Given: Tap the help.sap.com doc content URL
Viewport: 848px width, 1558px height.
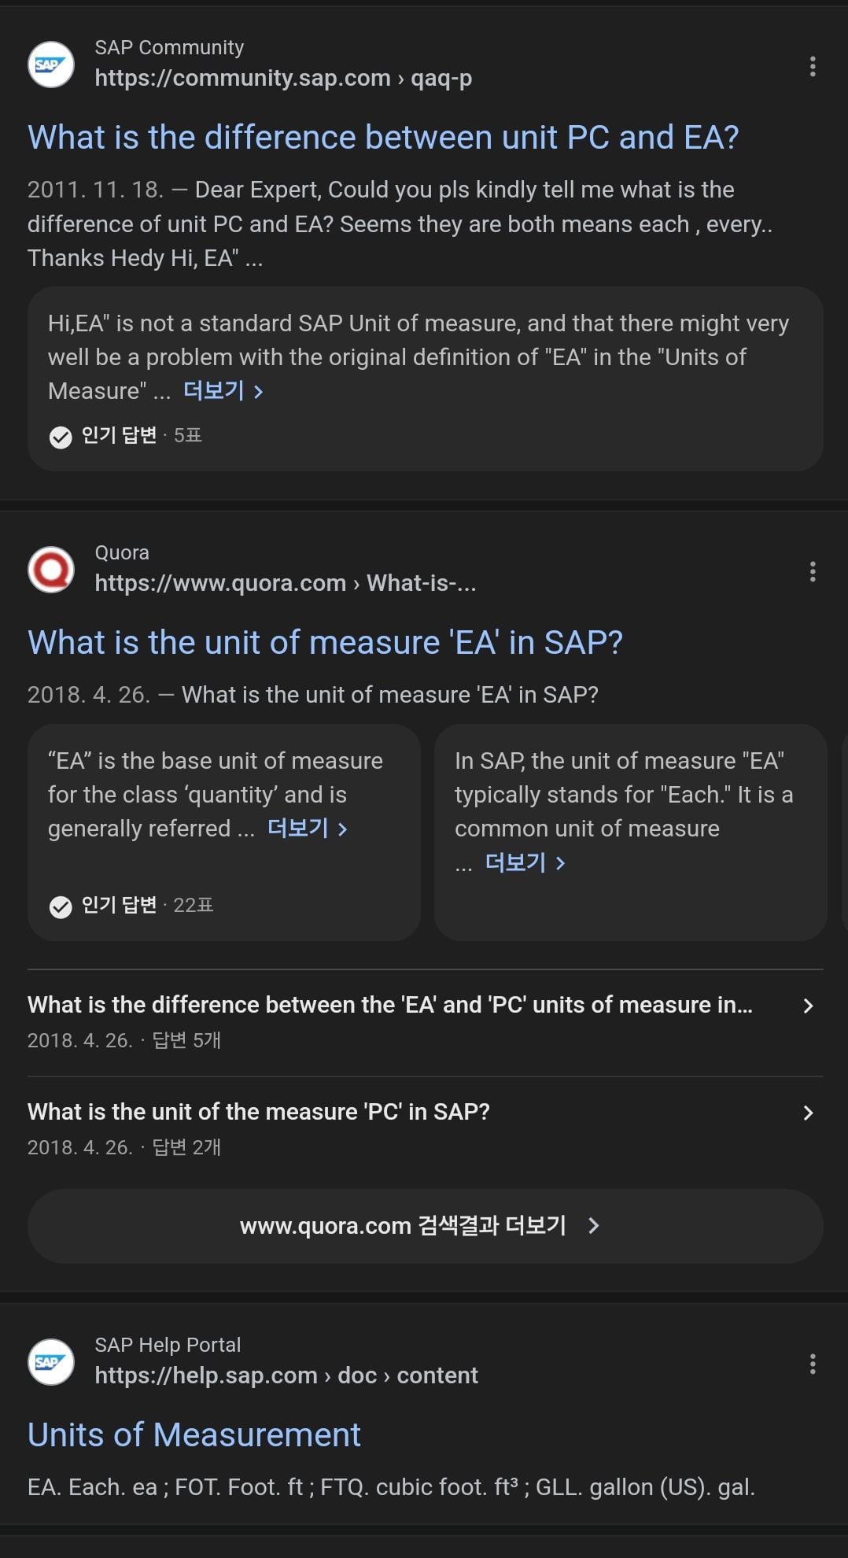Looking at the screenshot, I should (286, 1375).
